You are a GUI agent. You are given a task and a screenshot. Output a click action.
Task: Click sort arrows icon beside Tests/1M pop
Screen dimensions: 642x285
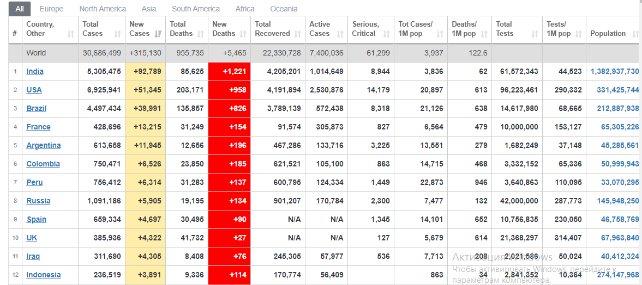(578, 34)
